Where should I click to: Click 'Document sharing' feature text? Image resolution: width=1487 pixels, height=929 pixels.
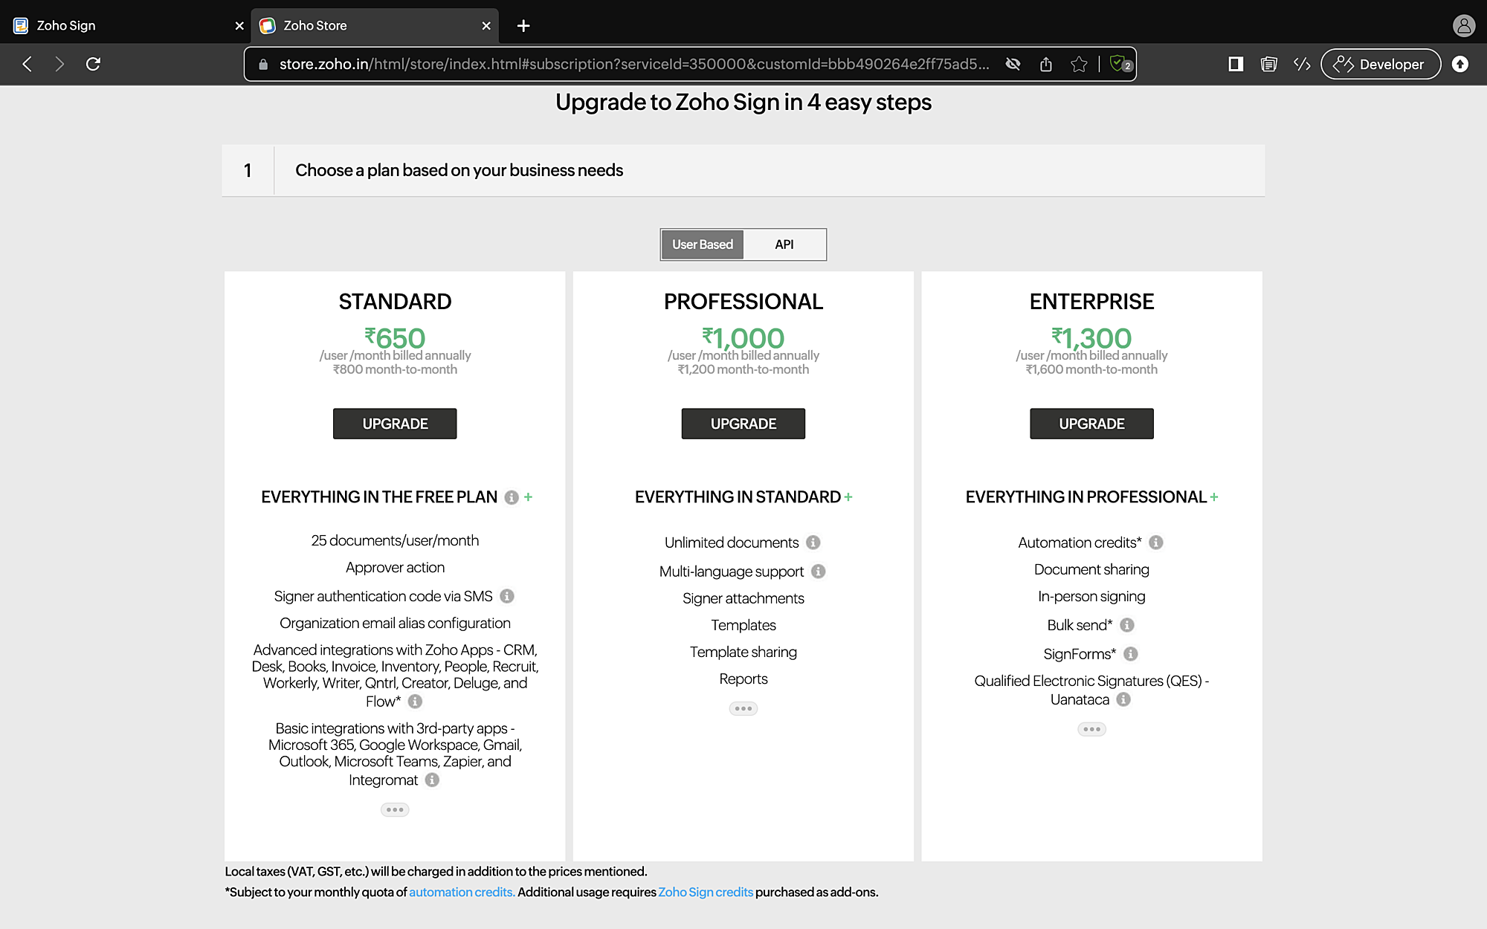point(1091,569)
